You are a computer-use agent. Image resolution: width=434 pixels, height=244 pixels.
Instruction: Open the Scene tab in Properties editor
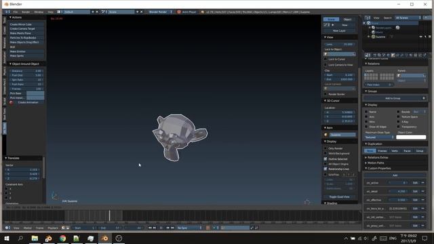(384, 56)
